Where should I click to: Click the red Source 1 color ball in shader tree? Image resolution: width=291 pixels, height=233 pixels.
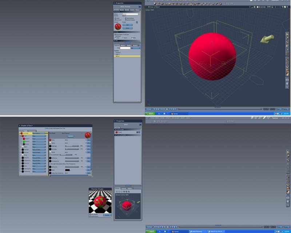(x=24, y=139)
